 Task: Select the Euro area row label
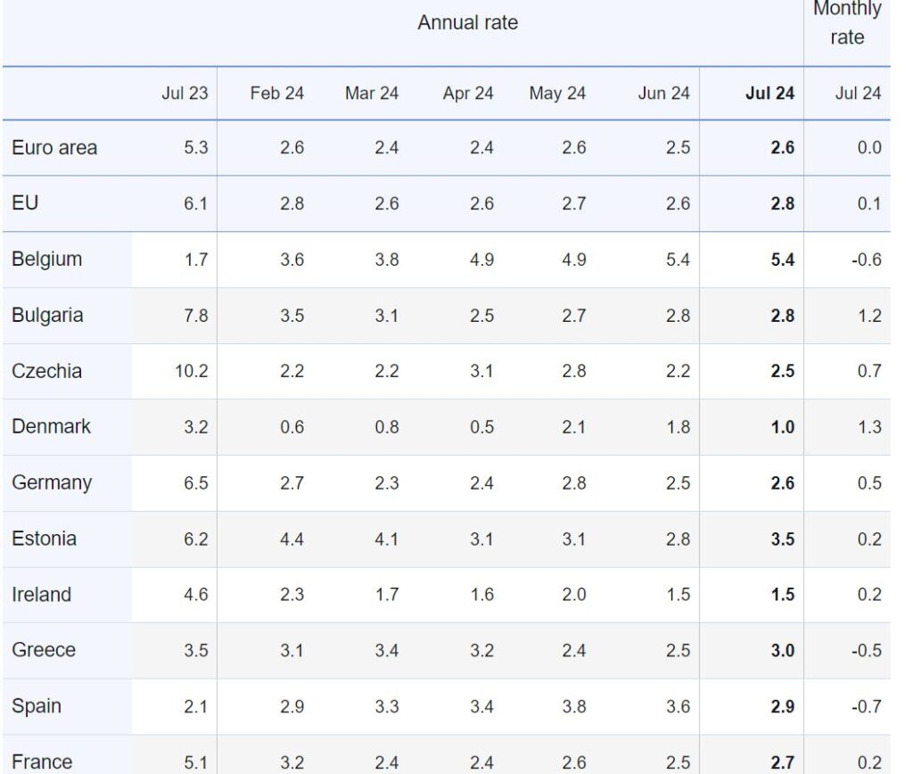coord(54,148)
